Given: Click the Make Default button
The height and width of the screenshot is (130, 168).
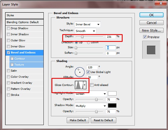Looking at the screenshot, I should coord(78,120).
